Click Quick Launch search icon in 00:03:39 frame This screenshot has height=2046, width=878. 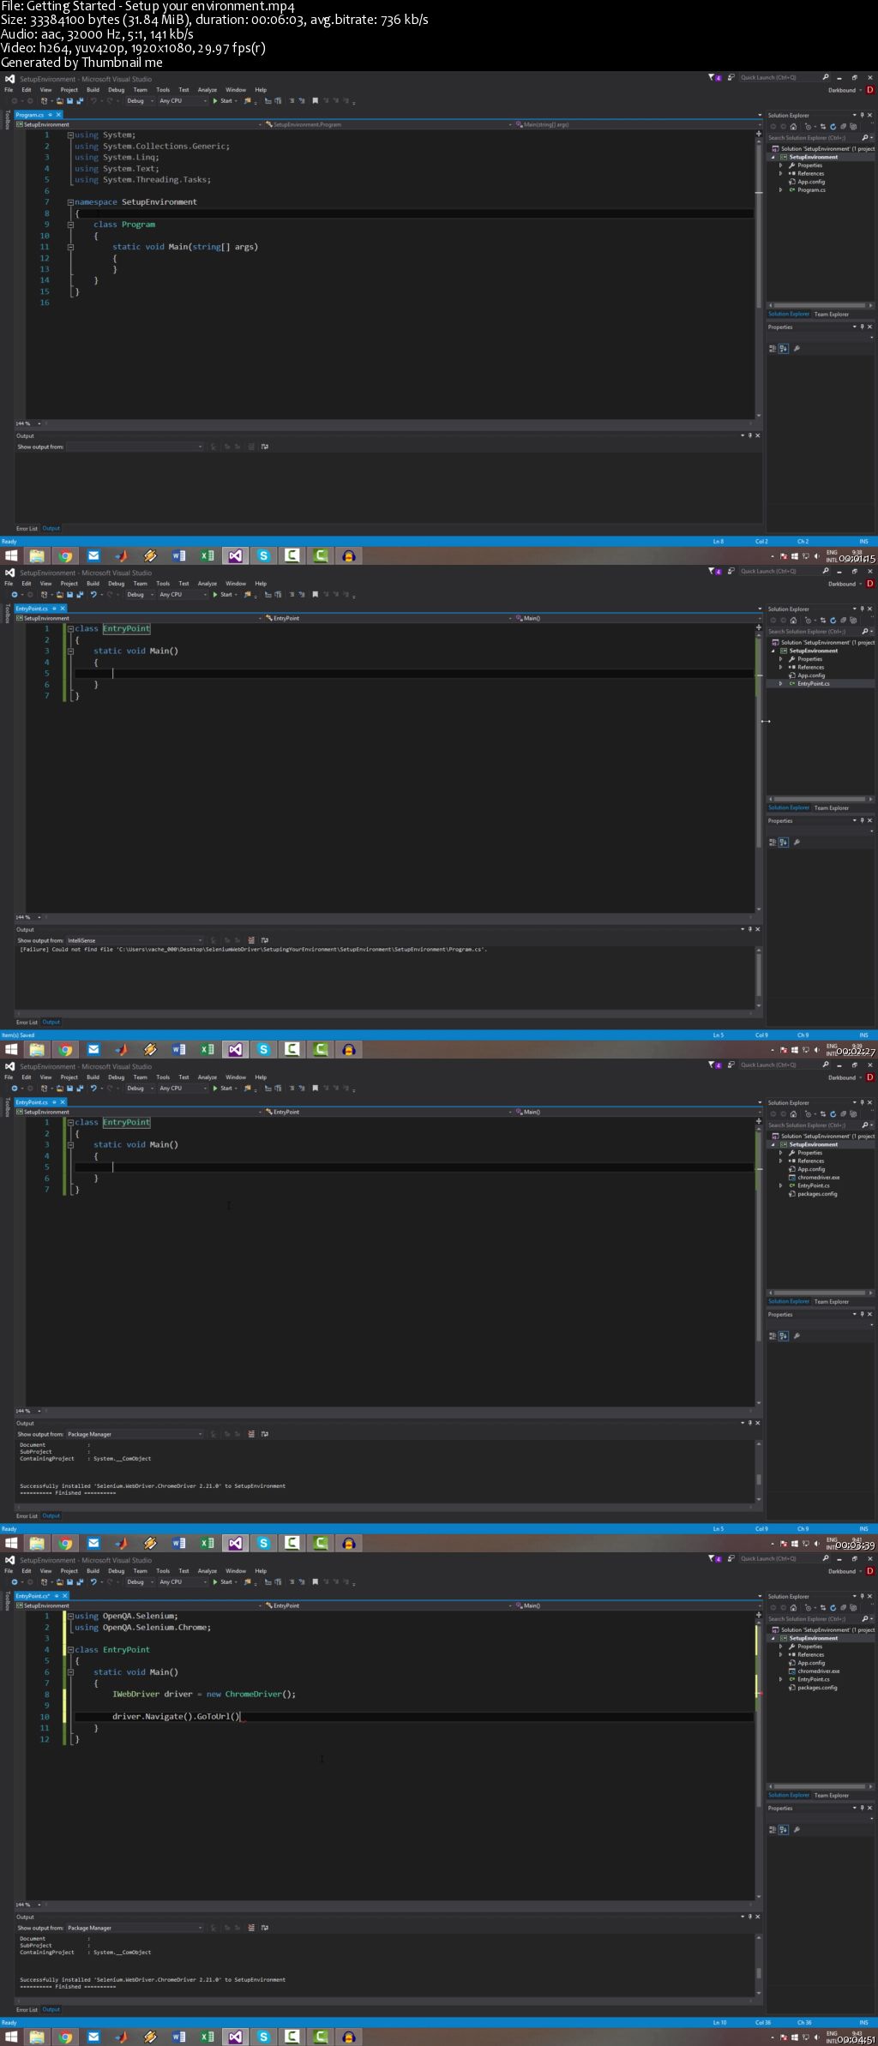[825, 1065]
